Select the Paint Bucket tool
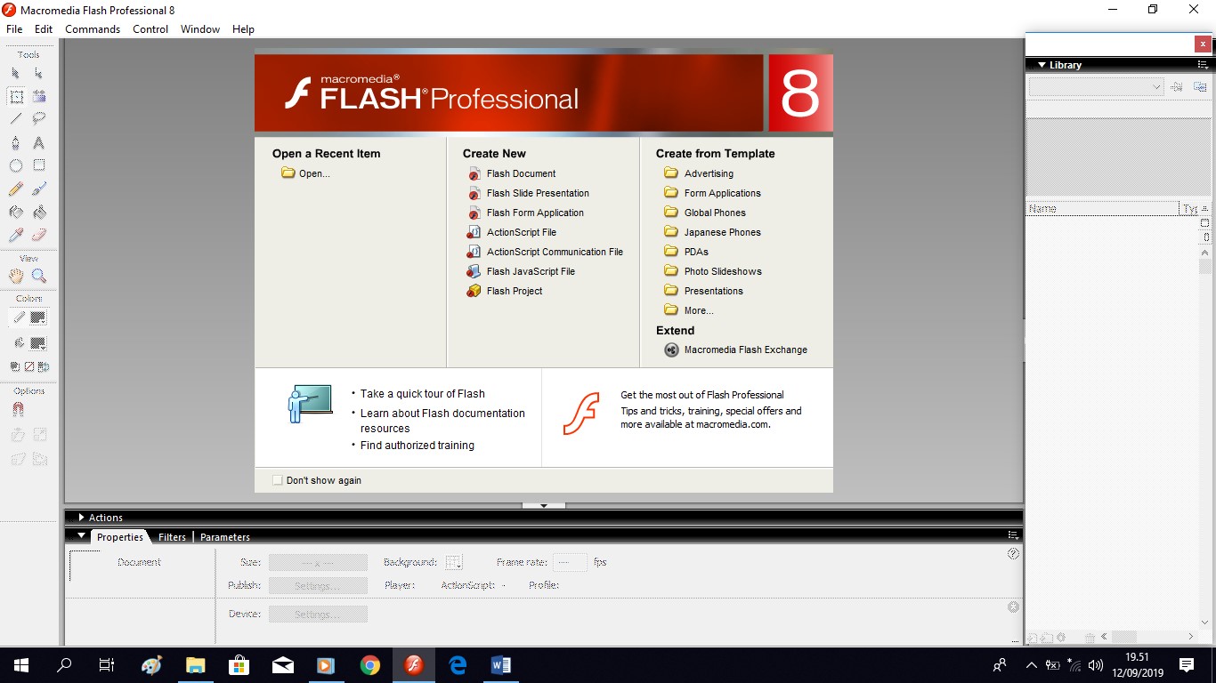The height and width of the screenshot is (683, 1216). pyautogui.click(x=39, y=212)
